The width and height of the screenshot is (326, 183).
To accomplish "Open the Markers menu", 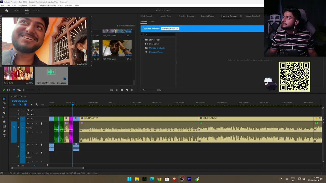I will (33, 6).
